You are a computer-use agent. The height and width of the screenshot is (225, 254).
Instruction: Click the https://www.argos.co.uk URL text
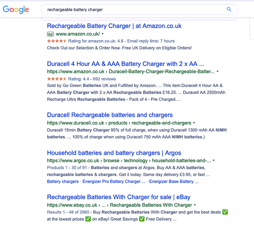pyautogui.click(x=73, y=160)
